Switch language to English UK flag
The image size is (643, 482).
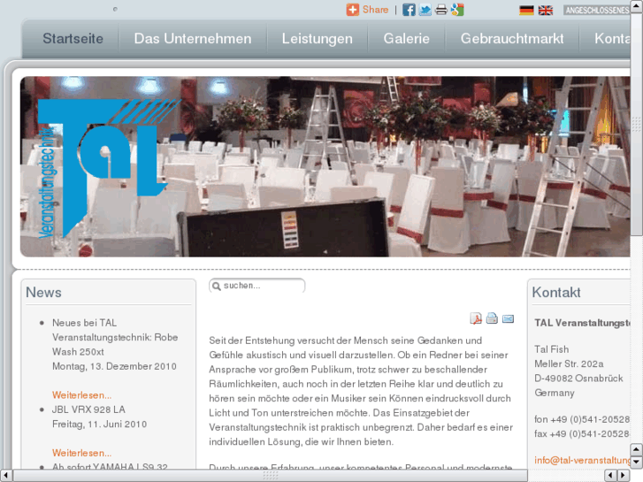coord(546,11)
